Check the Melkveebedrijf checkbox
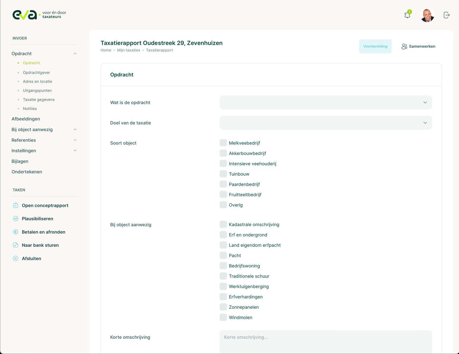 click(223, 143)
